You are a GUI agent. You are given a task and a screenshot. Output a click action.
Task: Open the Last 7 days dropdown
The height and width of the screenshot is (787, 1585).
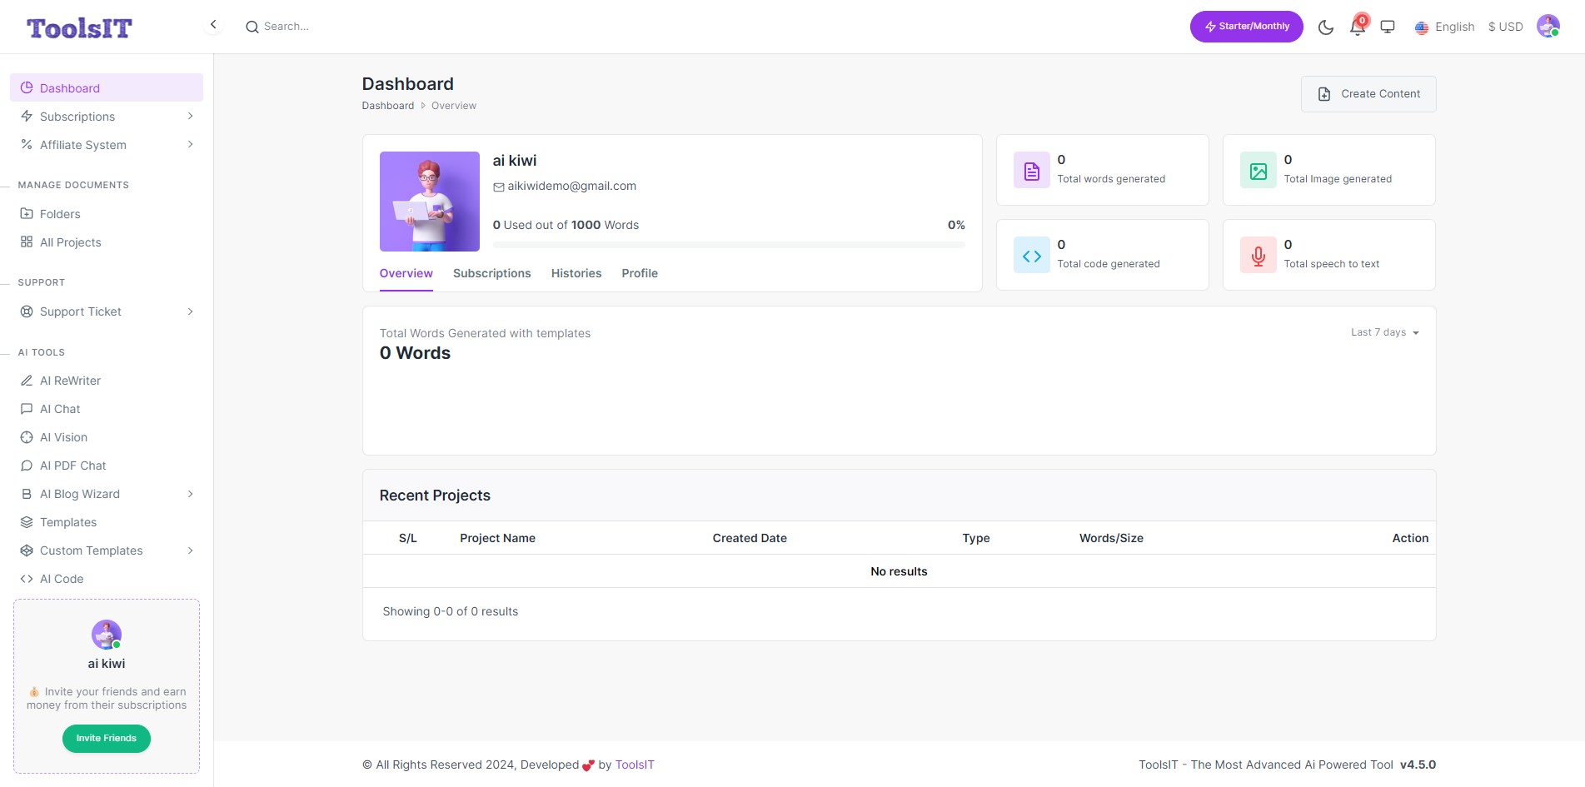pos(1384,332)
